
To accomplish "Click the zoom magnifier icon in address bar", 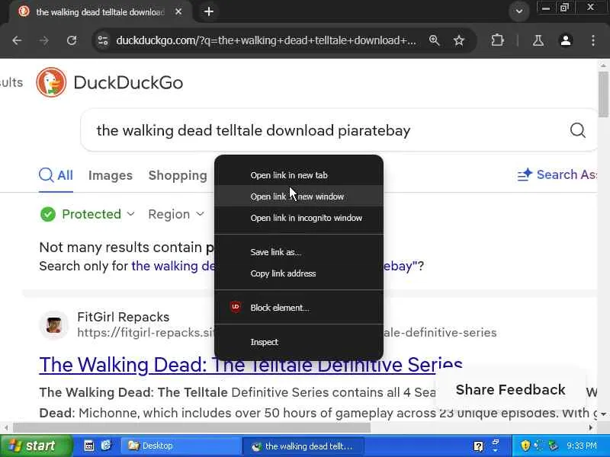I will 434,40.
